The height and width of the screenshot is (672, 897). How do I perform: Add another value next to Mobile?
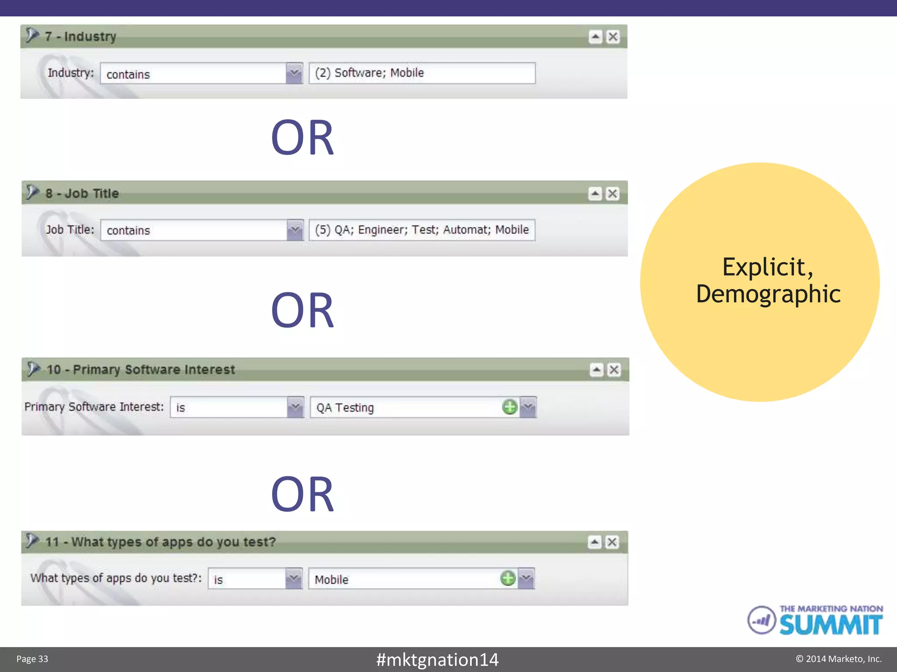(508, 578)
